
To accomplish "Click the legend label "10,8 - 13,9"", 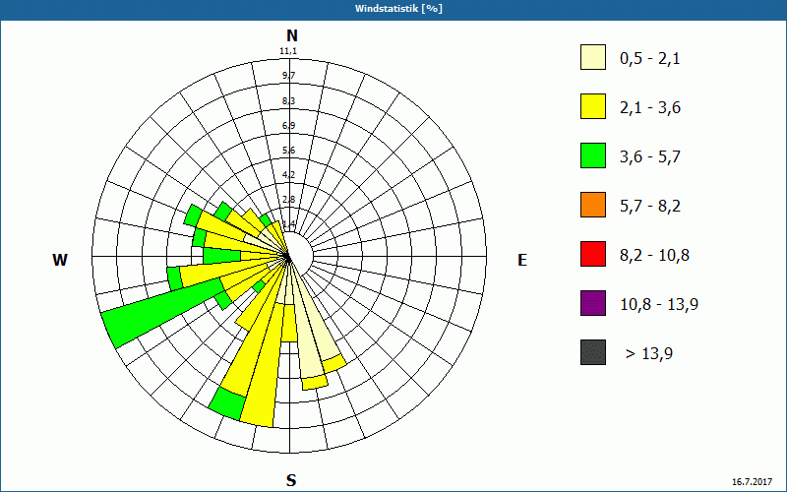I will pyautogui.click(x=659, y=305).
